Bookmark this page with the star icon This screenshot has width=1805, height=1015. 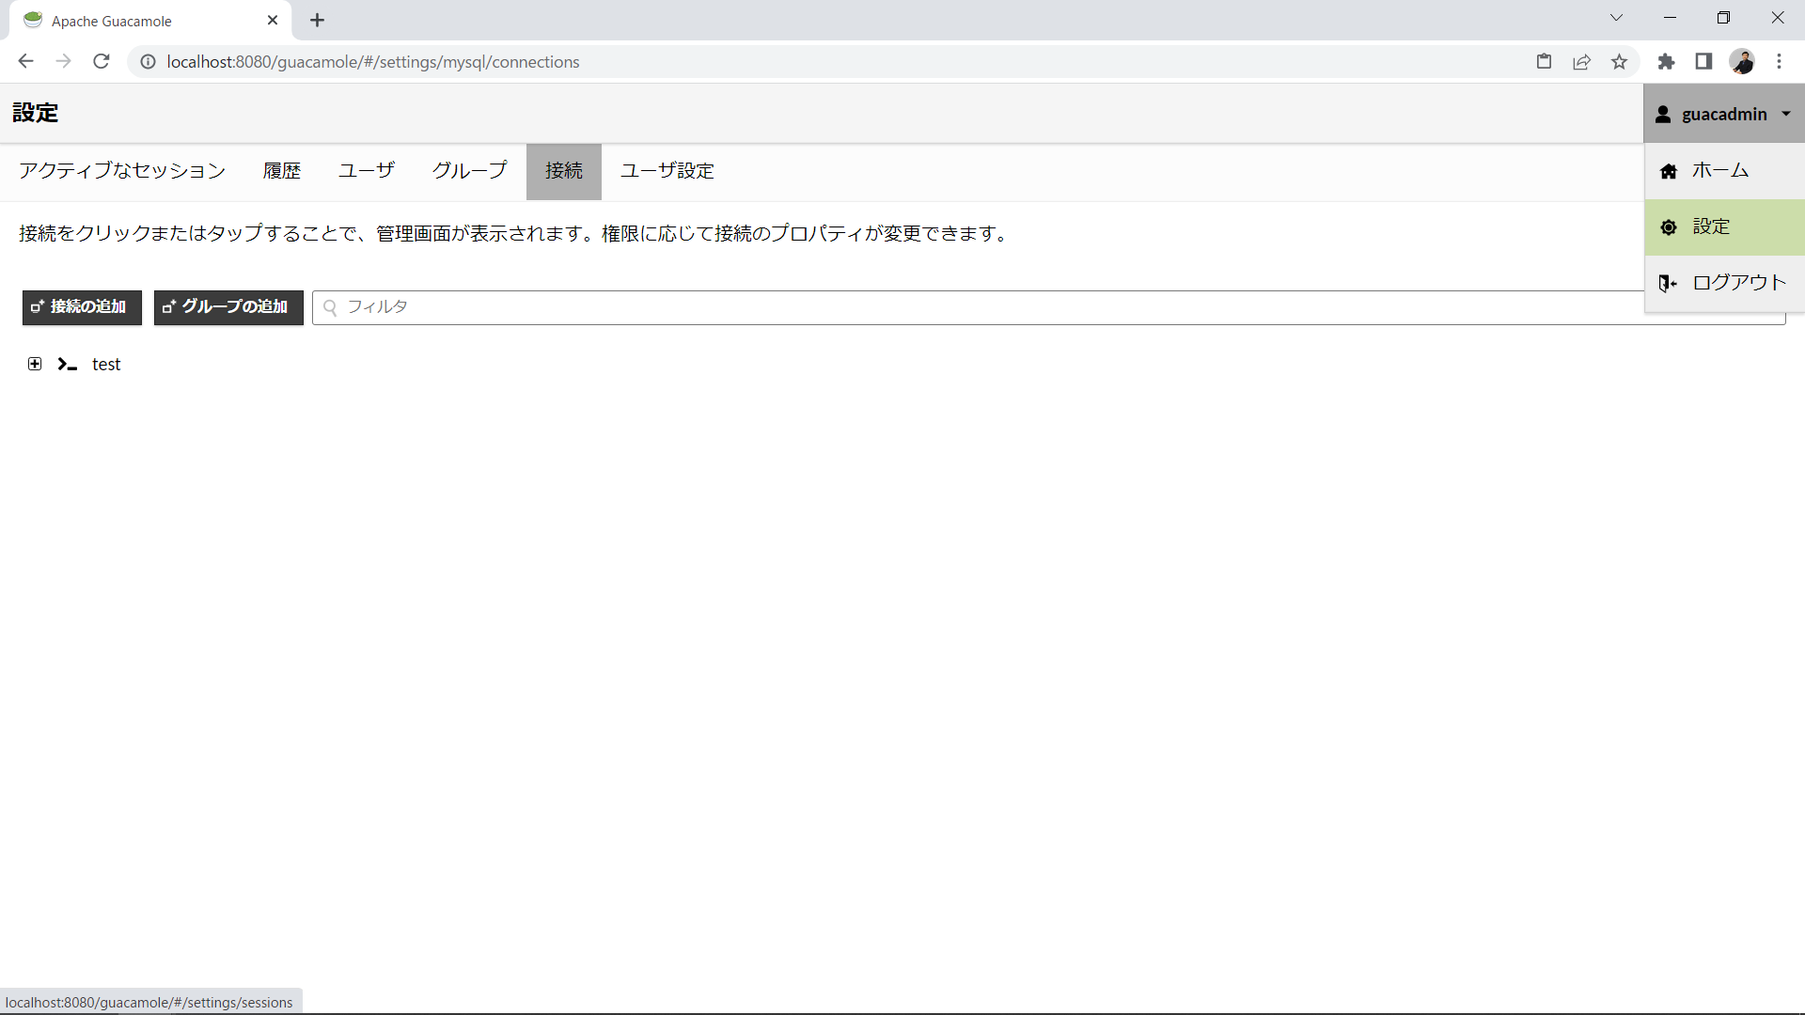pos(1619,62)
